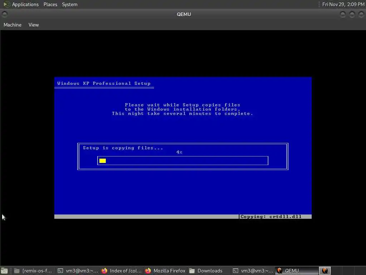Open the Places menu
Viewport: 366px width, 275px height.
(x=50, y=4)
